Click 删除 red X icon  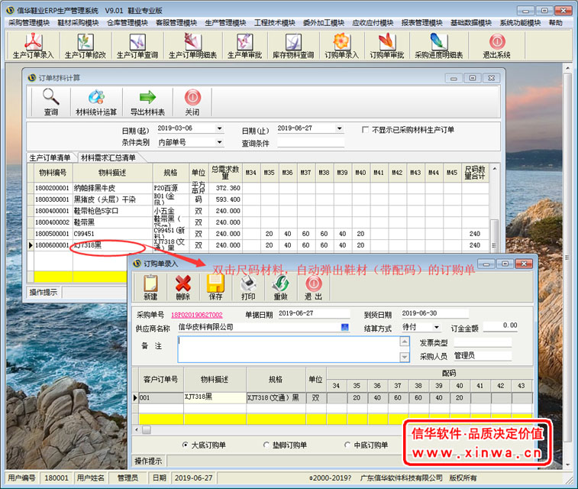tap(183, 287)
